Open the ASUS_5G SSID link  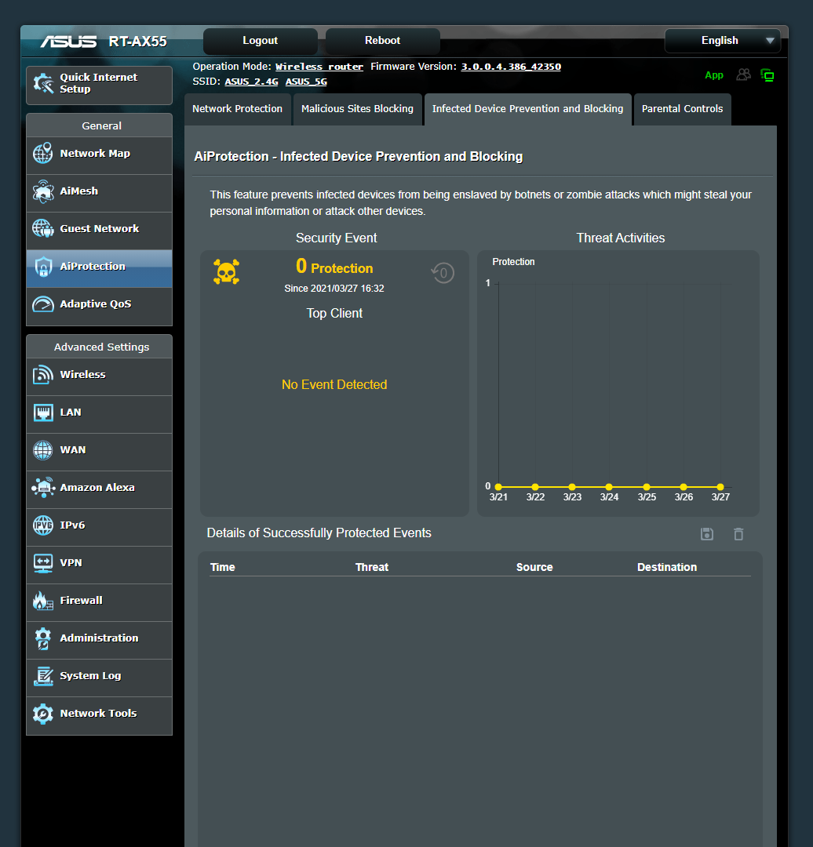(306, 82)
